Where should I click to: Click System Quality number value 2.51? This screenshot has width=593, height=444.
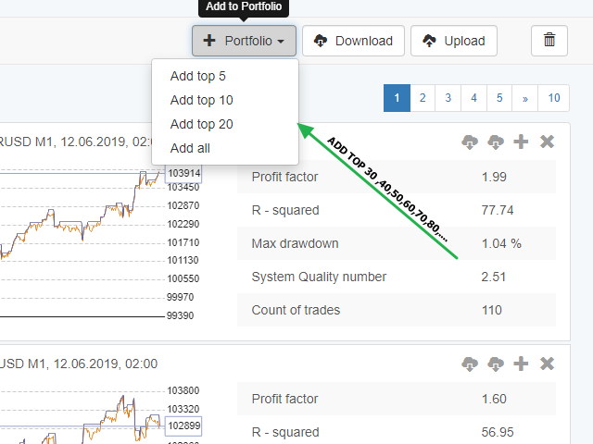(x=494, y=277)
